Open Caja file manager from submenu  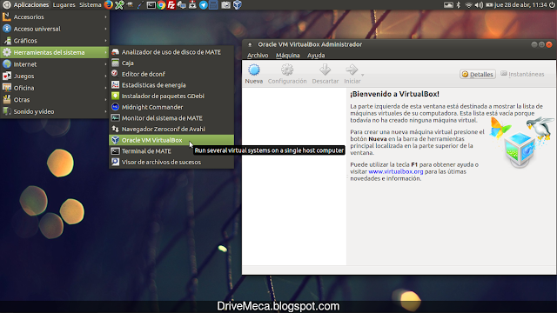[171, 63]
